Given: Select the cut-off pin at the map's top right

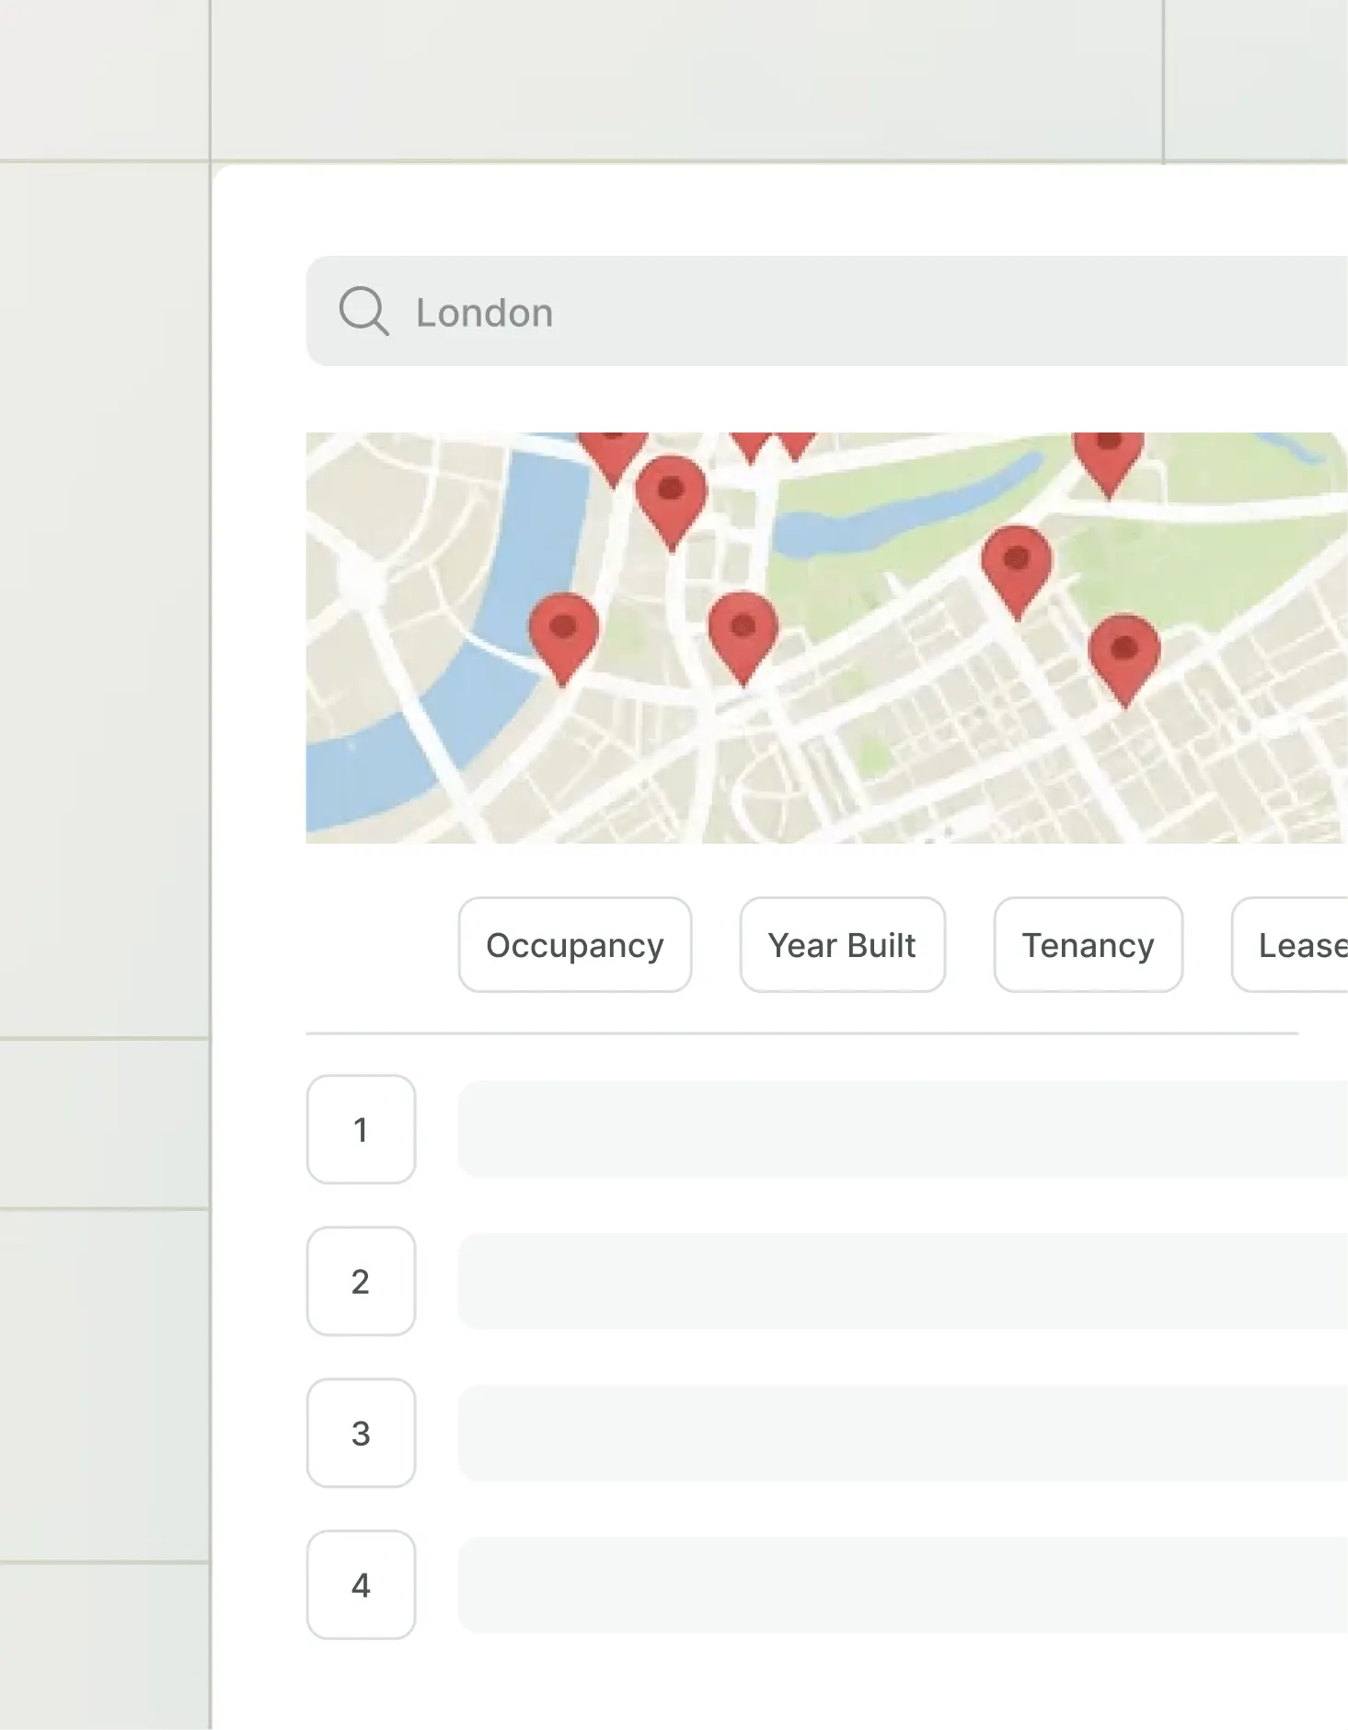Looking at the screenshot, I should (x=1109, y=457).
